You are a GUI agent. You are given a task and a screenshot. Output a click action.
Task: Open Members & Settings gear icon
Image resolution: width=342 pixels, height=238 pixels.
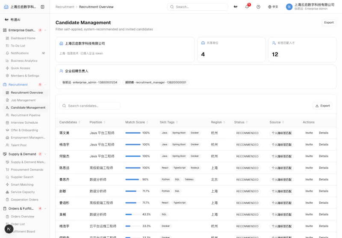pyautogui.click(x=7, y=75)
